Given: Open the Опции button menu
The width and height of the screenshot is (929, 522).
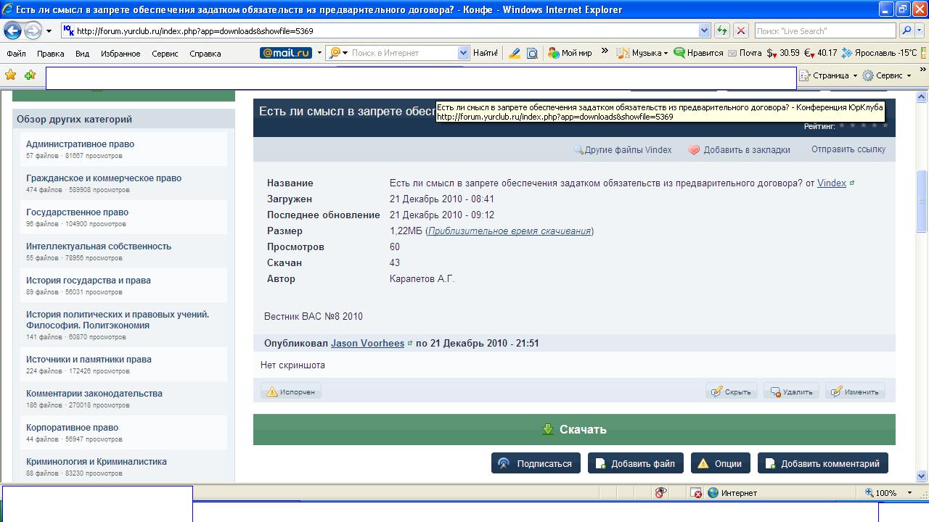Looking at the screenshot, I should tap(720, 463).
